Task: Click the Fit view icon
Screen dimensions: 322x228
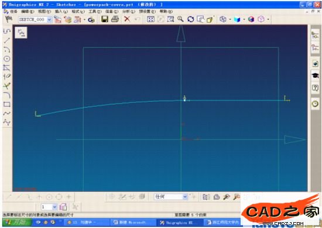Action: (150, 19)
